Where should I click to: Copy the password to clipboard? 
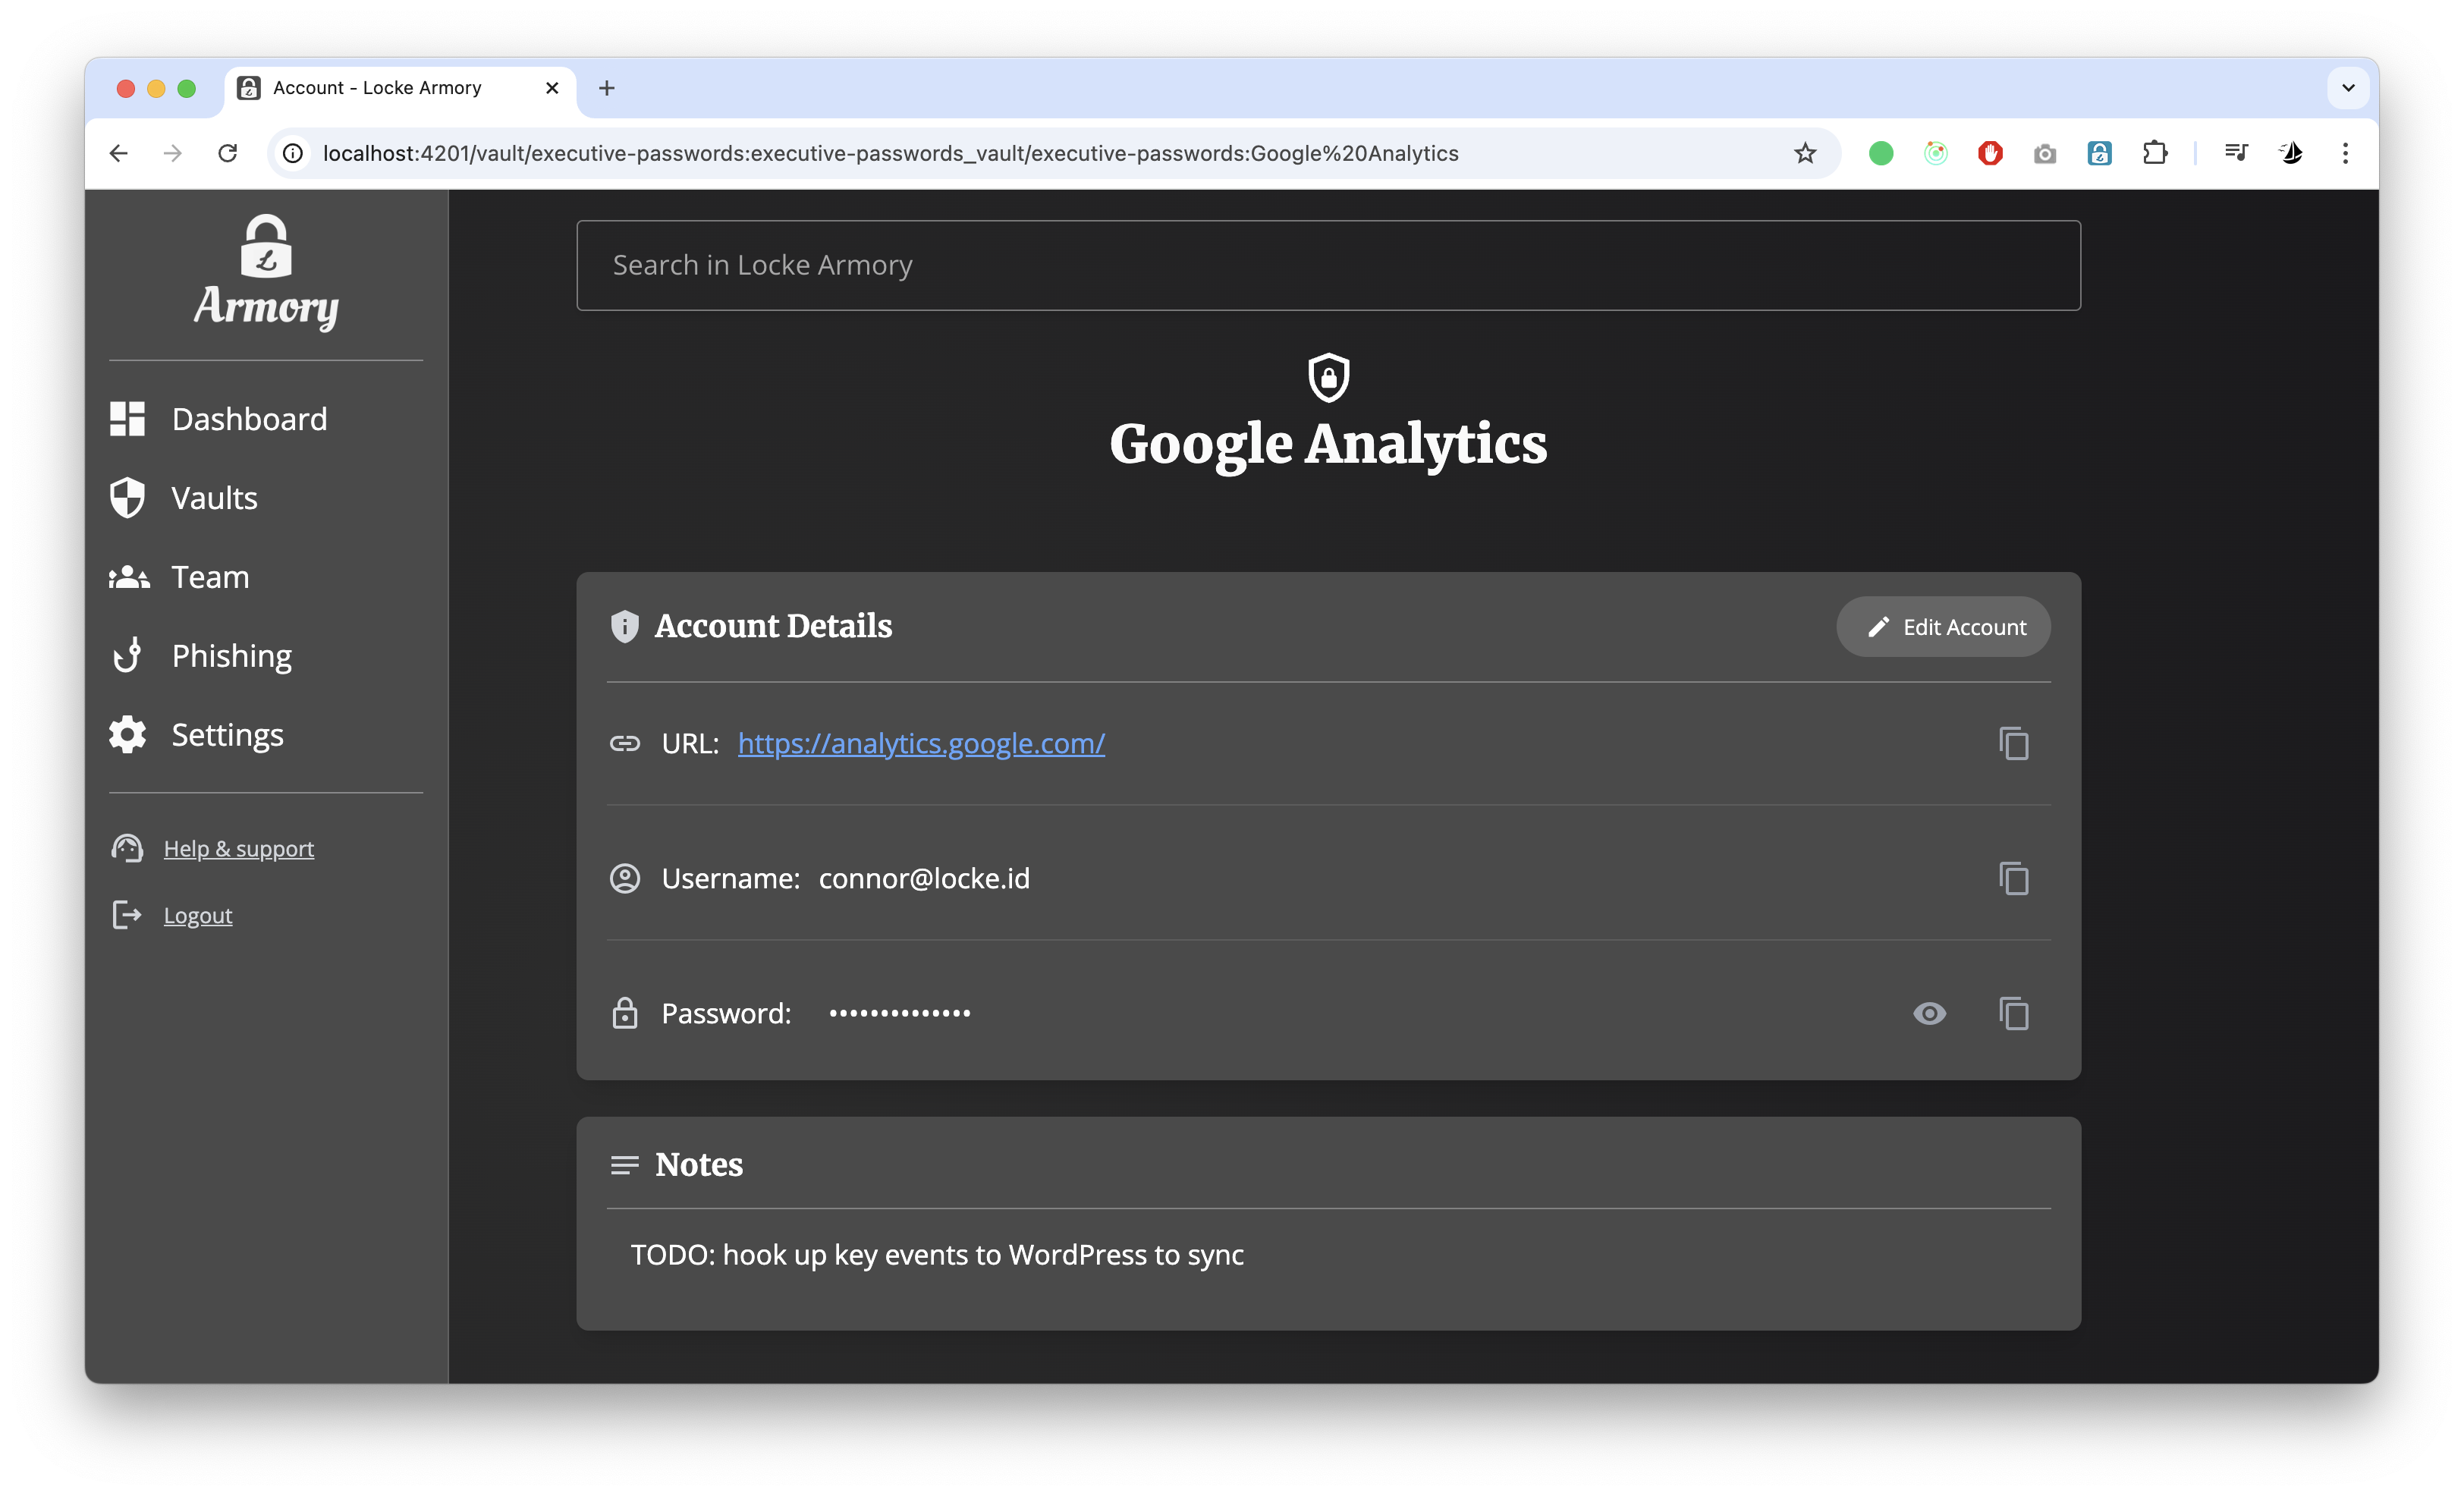click(x=2013, y=1013)
